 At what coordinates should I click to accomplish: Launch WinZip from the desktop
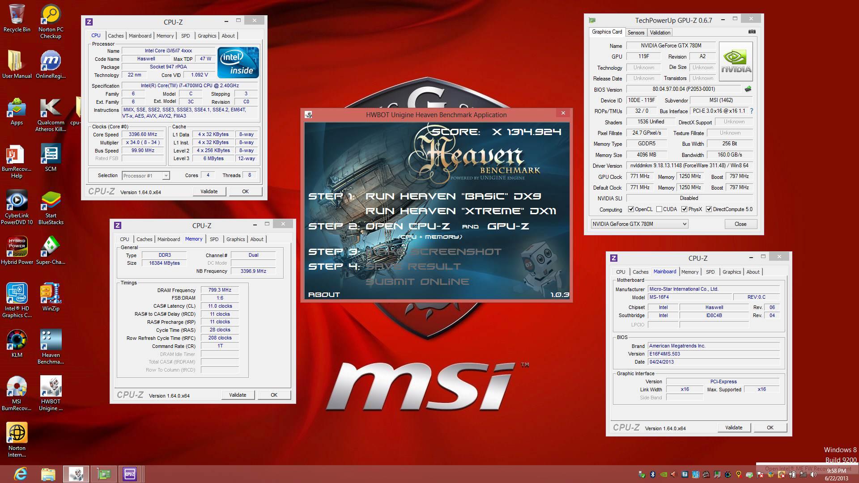(x=51, y=297)
